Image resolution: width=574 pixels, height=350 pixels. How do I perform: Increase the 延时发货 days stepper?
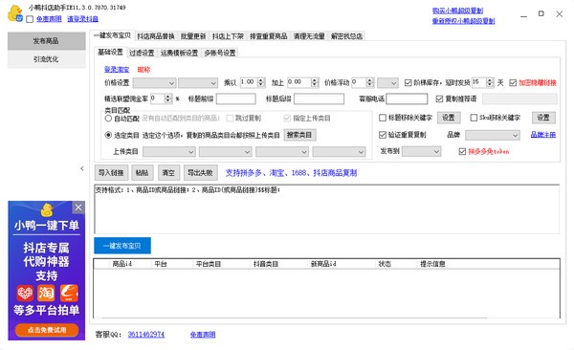pos(490,80)
